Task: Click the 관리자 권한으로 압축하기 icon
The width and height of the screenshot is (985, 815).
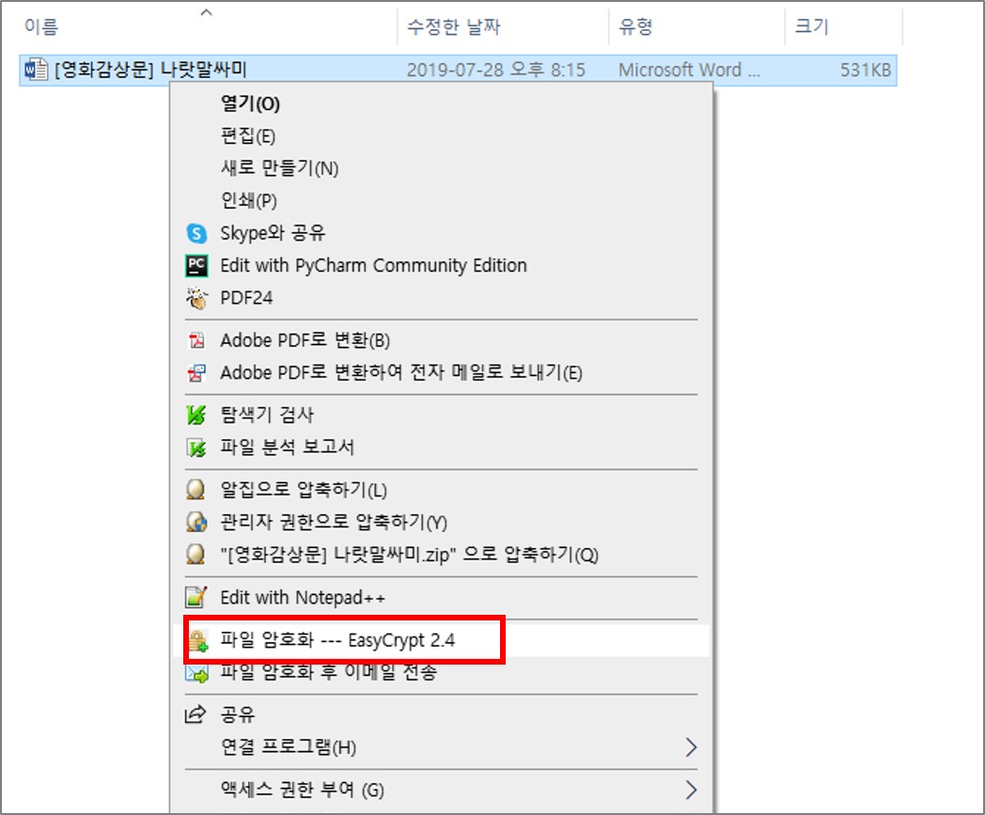Action: coord(196,522)
